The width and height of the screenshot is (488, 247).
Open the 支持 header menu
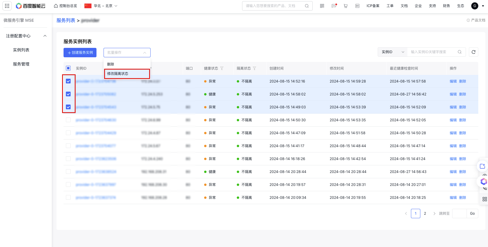tap(432, 6)
